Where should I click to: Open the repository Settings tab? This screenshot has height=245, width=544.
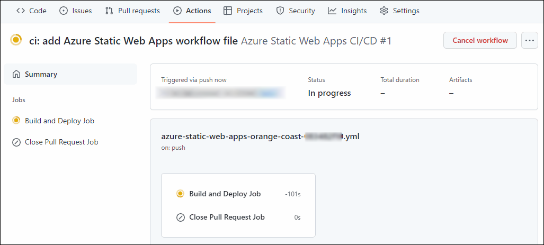tap(399, 11)
